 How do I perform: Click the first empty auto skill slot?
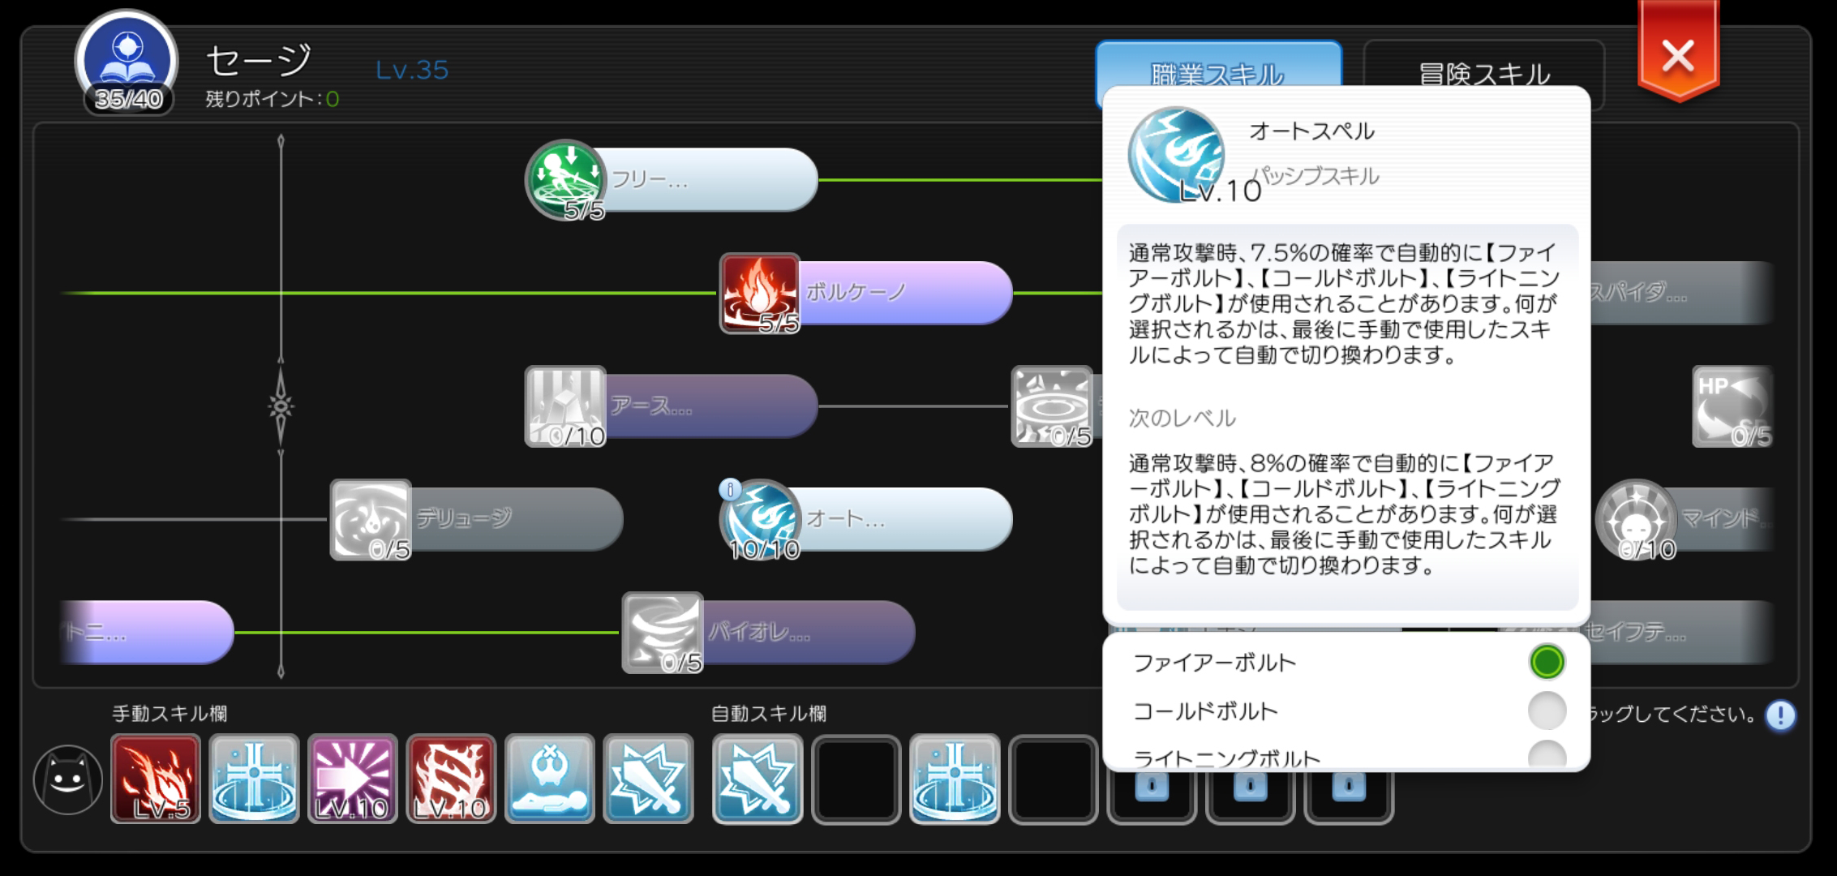856,779
